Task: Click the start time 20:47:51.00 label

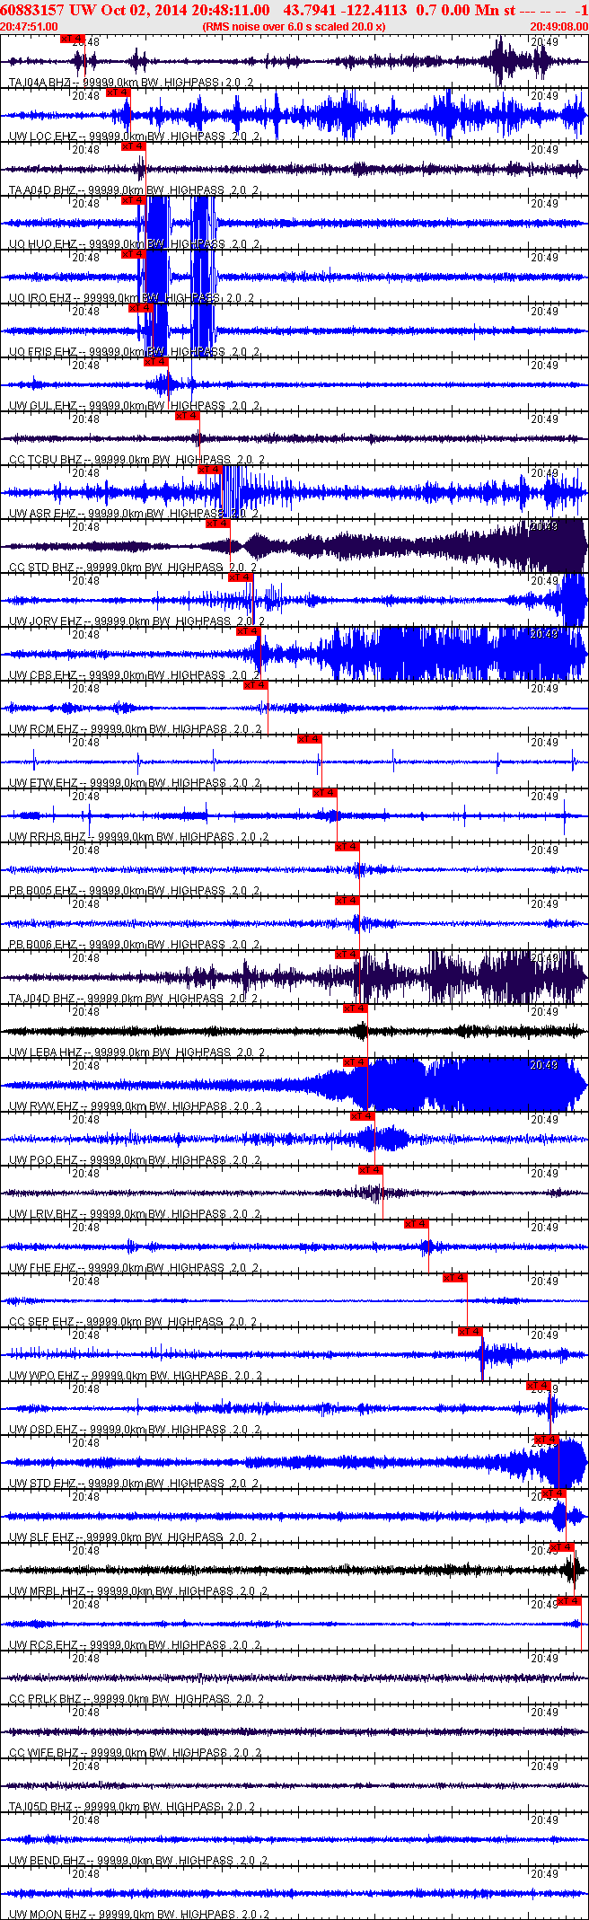Action: click(29, 27)
